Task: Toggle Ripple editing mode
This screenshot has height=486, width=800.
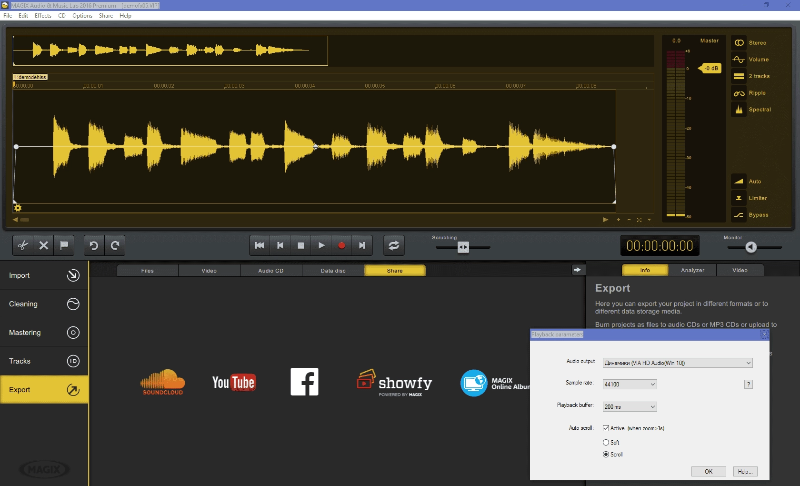Action: pyautogui.click(x=739, y=93)
